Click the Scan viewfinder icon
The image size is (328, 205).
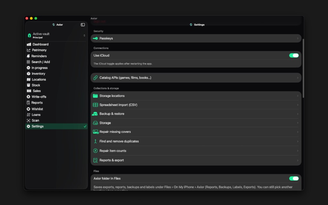pyautogui.click(x=29, y=120)
